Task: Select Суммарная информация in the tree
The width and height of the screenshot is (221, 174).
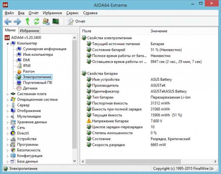Action: 45,49
